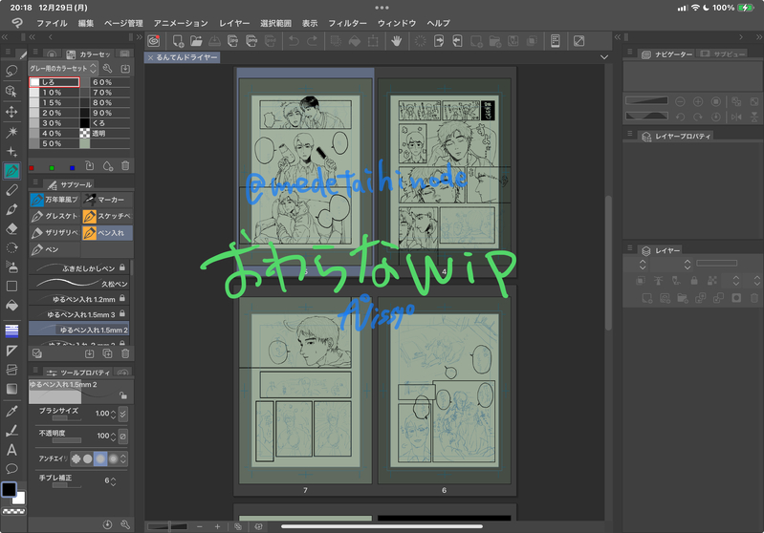Select the マーカー sub tool group
This screenshot has width=764, height=533.
[107, 200]
